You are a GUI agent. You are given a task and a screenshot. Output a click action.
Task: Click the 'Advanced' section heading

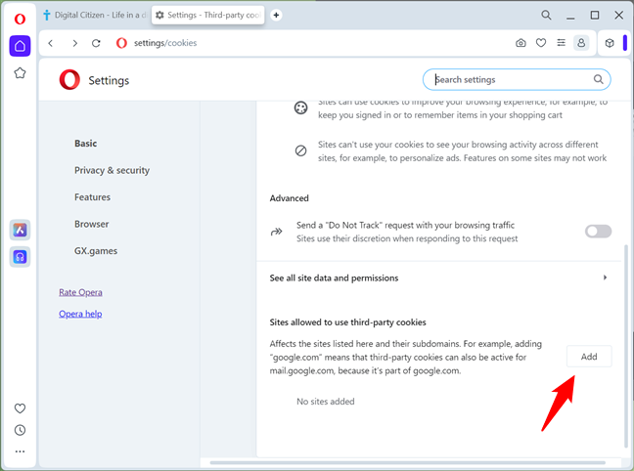point(289,198)
